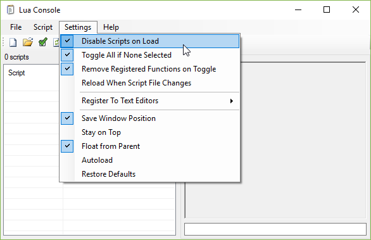Expand Register To Text Editors submenu
This screenshot has height=240, width=371.
[150, 101]
